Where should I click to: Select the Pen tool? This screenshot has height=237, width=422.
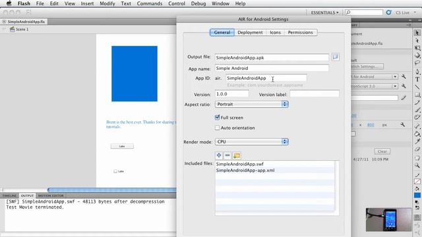point(417,72)
